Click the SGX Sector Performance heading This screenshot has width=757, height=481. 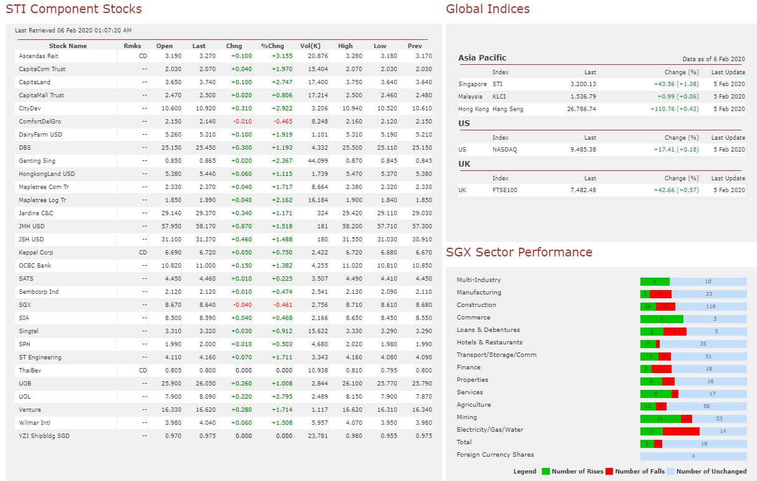coord(519,252)
